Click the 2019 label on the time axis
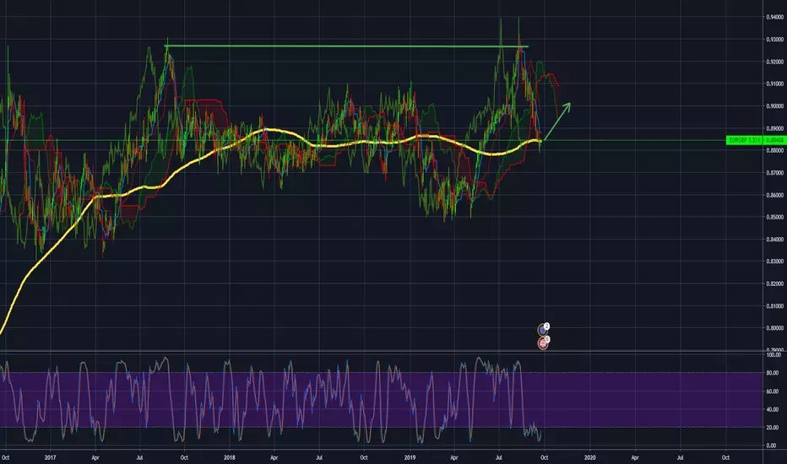The image size is (787, 464). pos(410,457)
